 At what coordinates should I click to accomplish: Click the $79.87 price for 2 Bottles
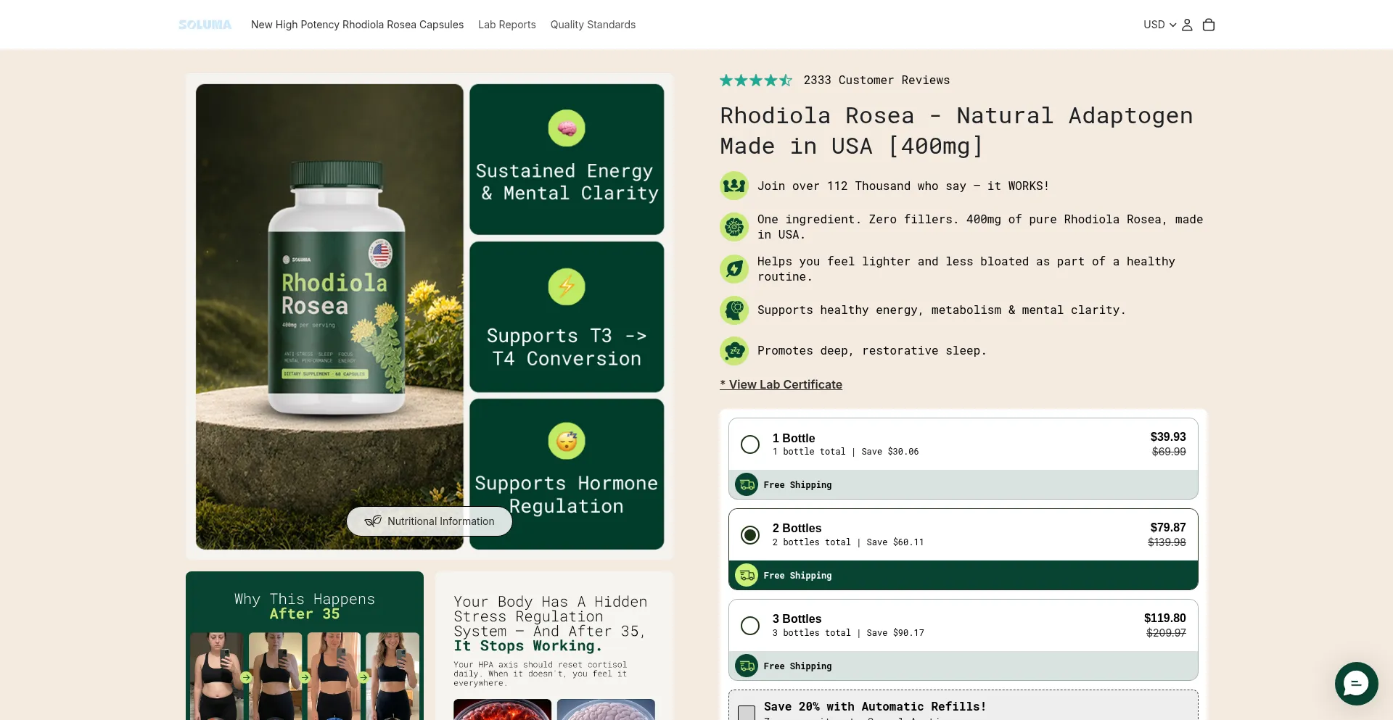click(1168, 528)
